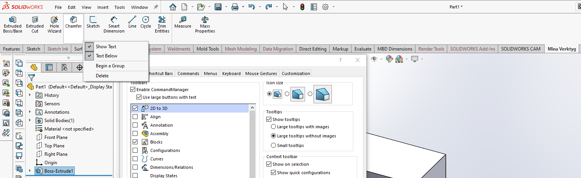The height and width of the screenshot is (178, 581).
Task: Open the Hole Wizard
Action: [x=54, y=24]
